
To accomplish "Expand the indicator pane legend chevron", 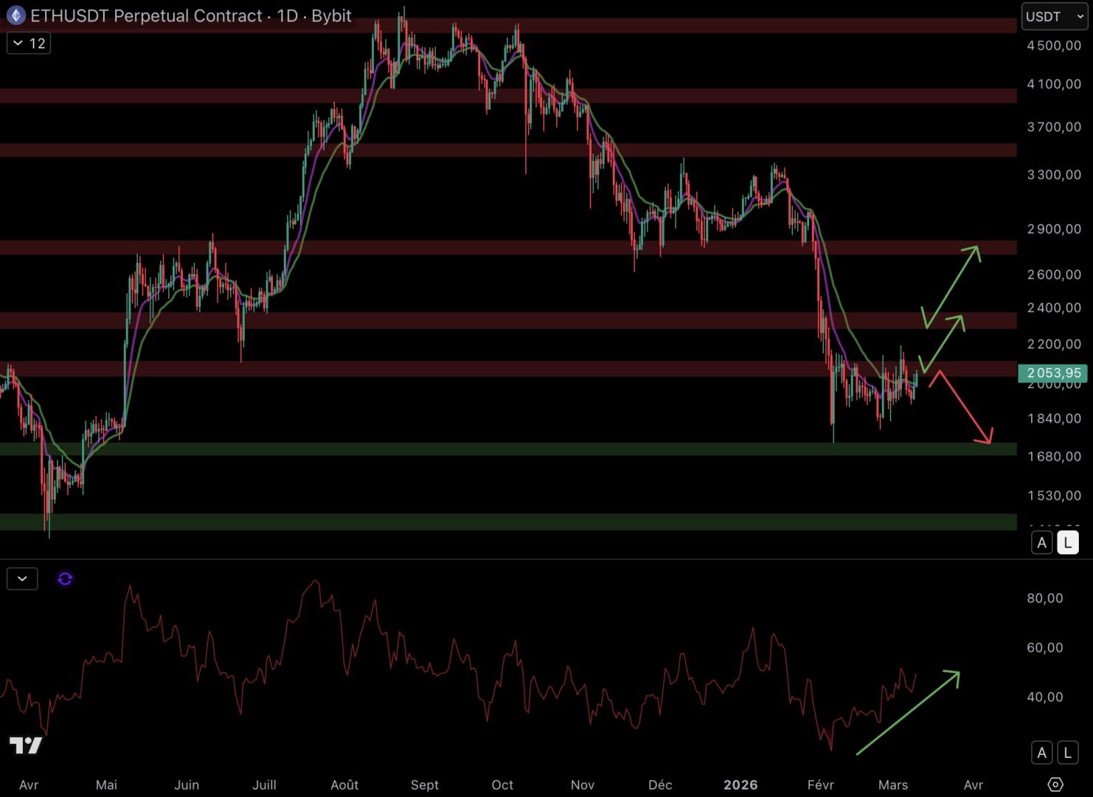I will (x=22, y=579).
